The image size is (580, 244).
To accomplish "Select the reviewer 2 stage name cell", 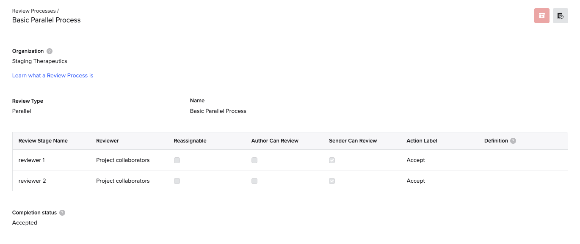I will click(x=32, y=181).
